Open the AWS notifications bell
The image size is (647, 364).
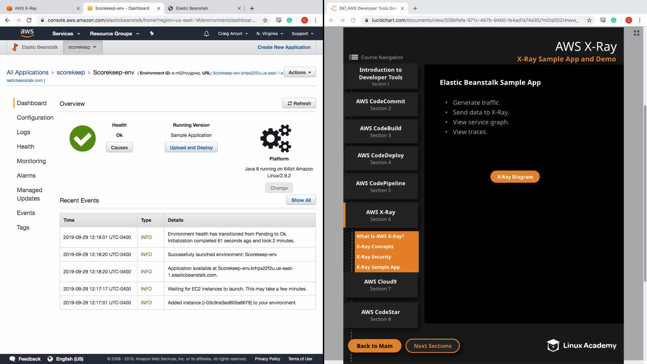coord(207,33)
